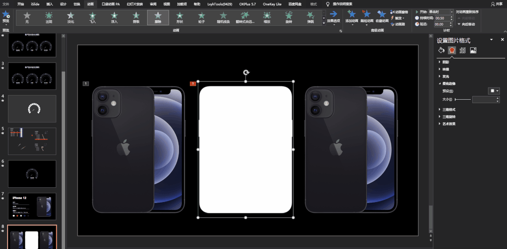Expand the 三维格式 (3-D Format) section

[x=447, y=110]
